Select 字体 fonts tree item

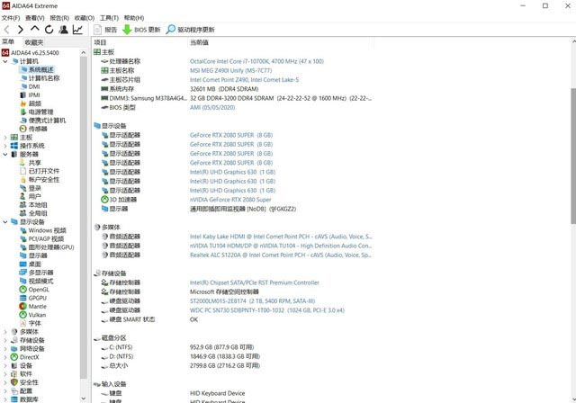click(31, 323)
